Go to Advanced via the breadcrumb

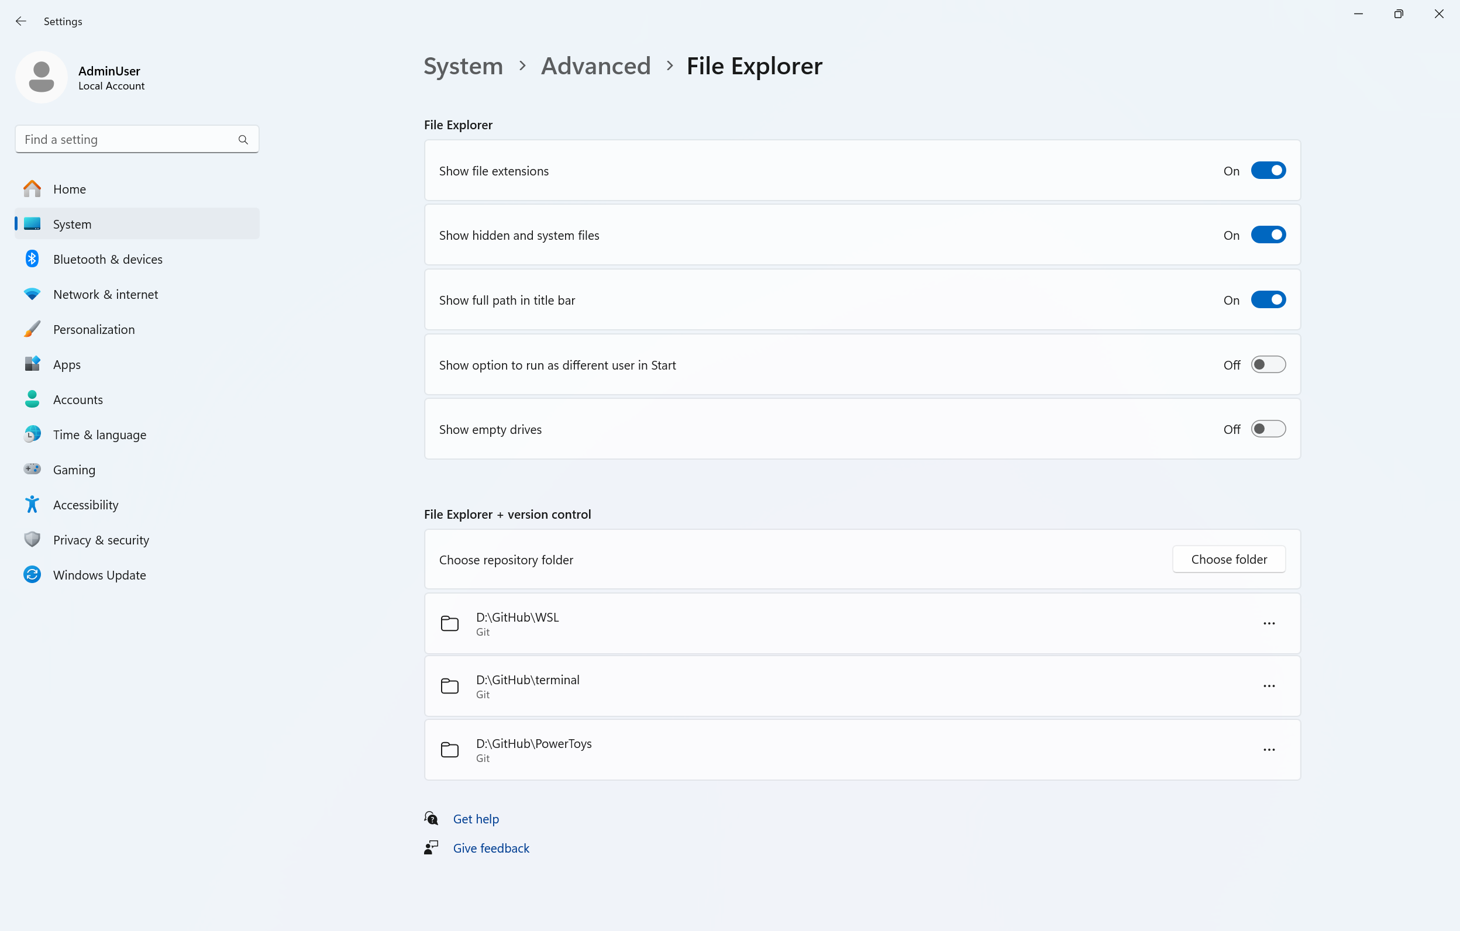(595, 65)
